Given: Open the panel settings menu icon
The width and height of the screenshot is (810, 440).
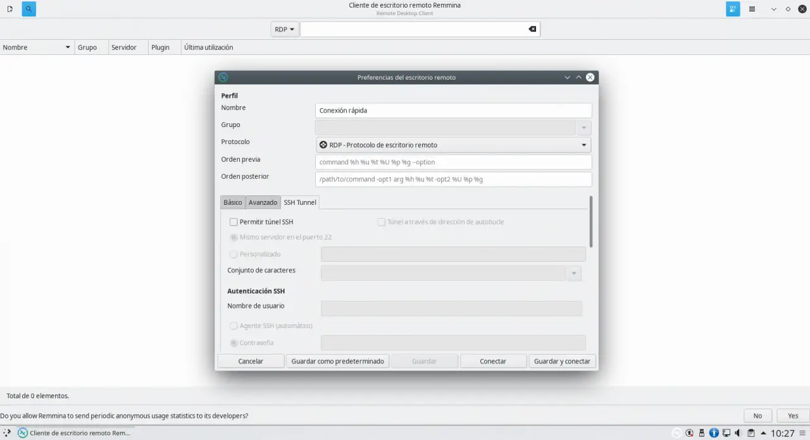Looking at the screenshot, I should tap(802, 433).
